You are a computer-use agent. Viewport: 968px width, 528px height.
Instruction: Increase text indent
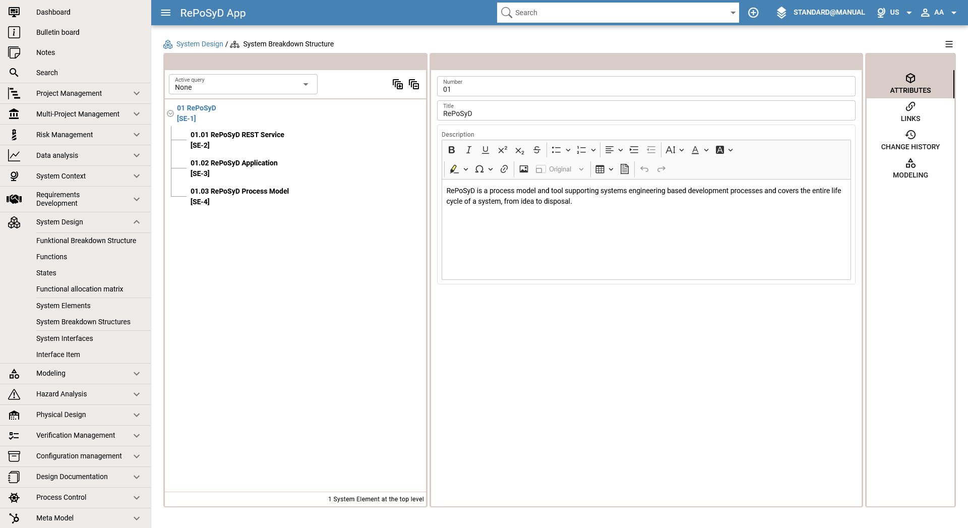tap(634, 150)
